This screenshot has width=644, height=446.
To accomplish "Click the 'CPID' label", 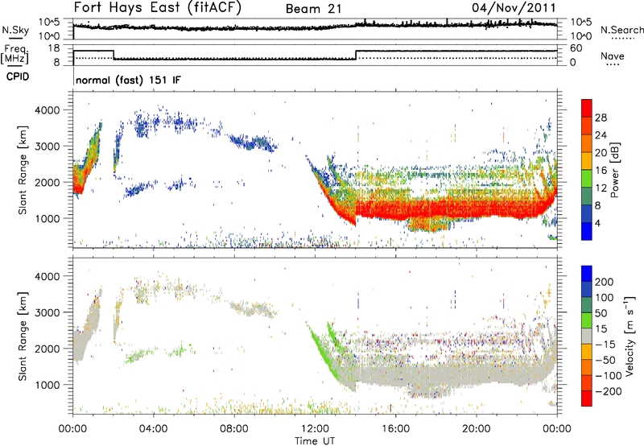I will click(x=18, y=76).
